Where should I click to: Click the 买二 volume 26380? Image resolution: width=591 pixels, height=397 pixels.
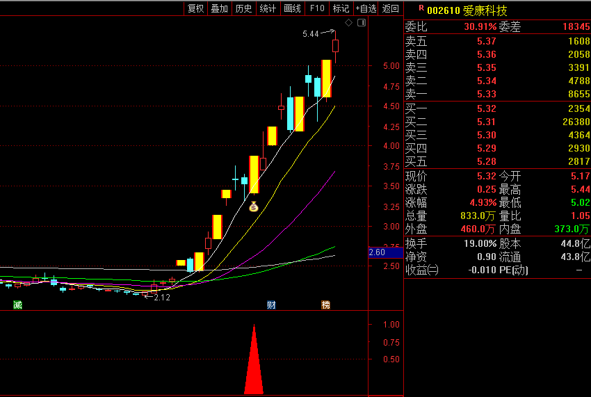tap(576, 122)
